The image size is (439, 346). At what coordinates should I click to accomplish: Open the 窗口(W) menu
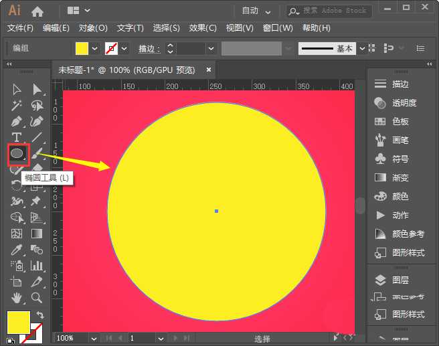tap(278, 28)
